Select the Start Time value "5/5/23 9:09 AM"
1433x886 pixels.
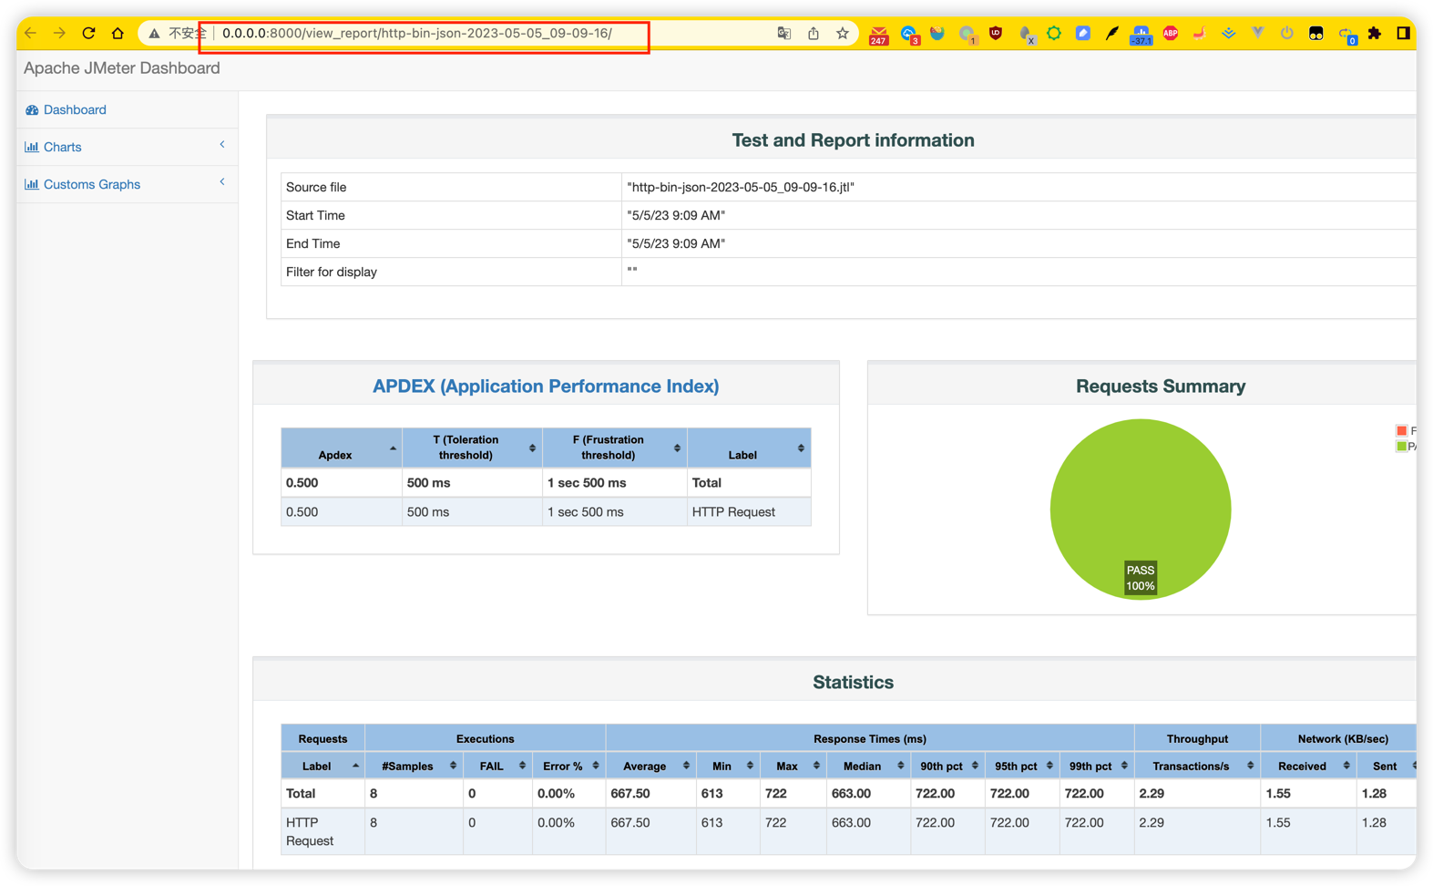point(676,216)
